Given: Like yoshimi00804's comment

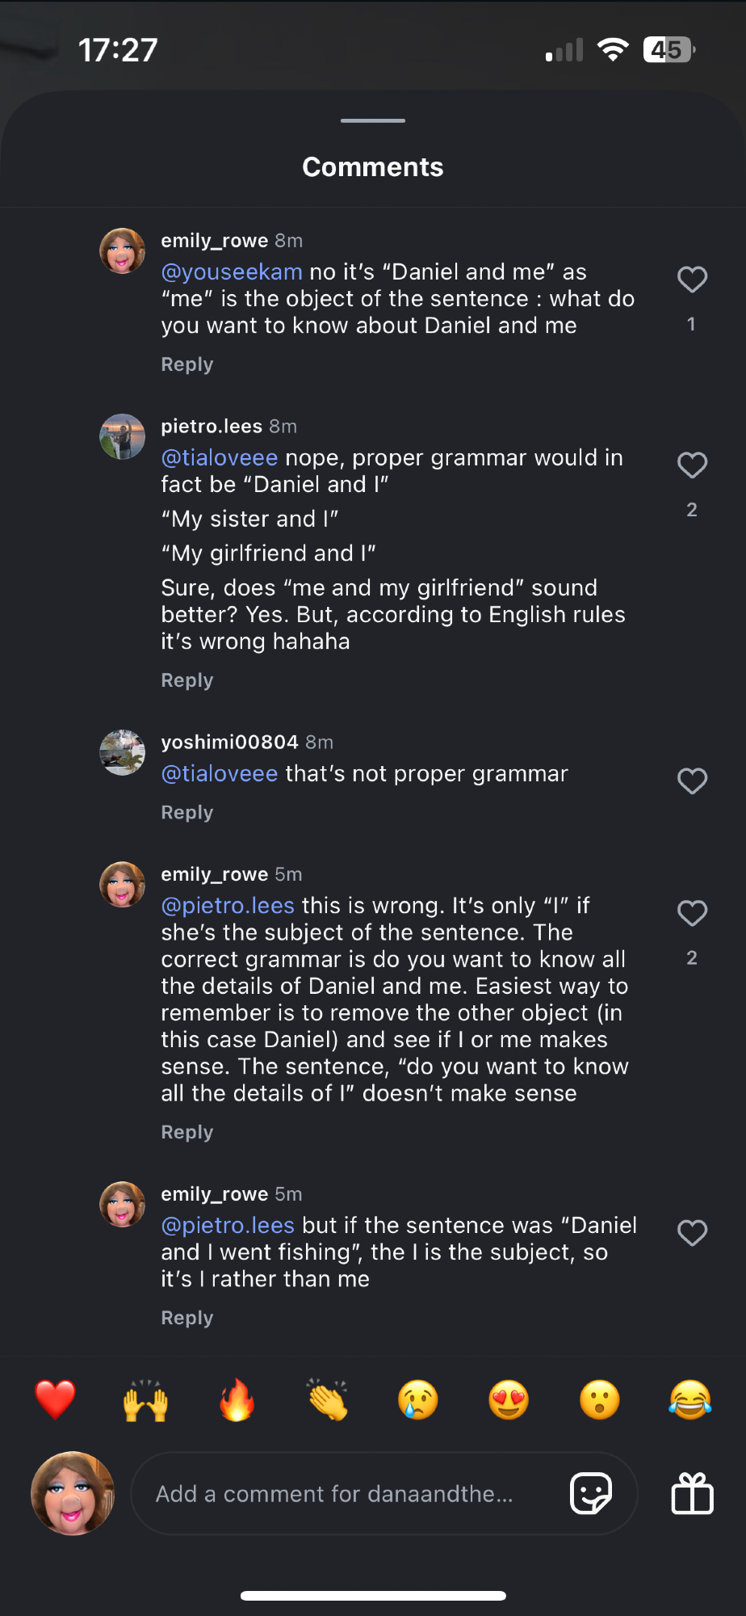Looking at the screenshot, I should point(692,781).
